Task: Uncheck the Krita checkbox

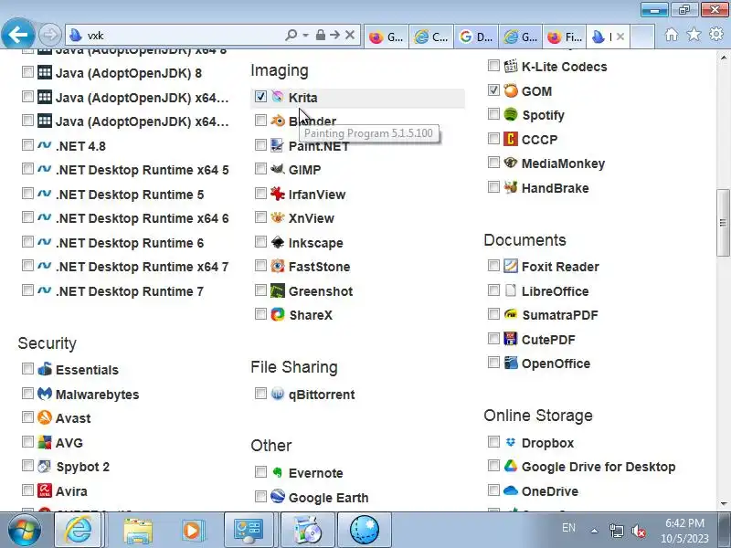Action: [x=260, y=97]
